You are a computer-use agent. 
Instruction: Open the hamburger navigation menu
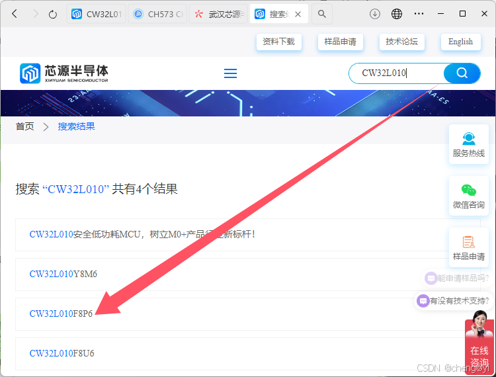click(230, 73)
